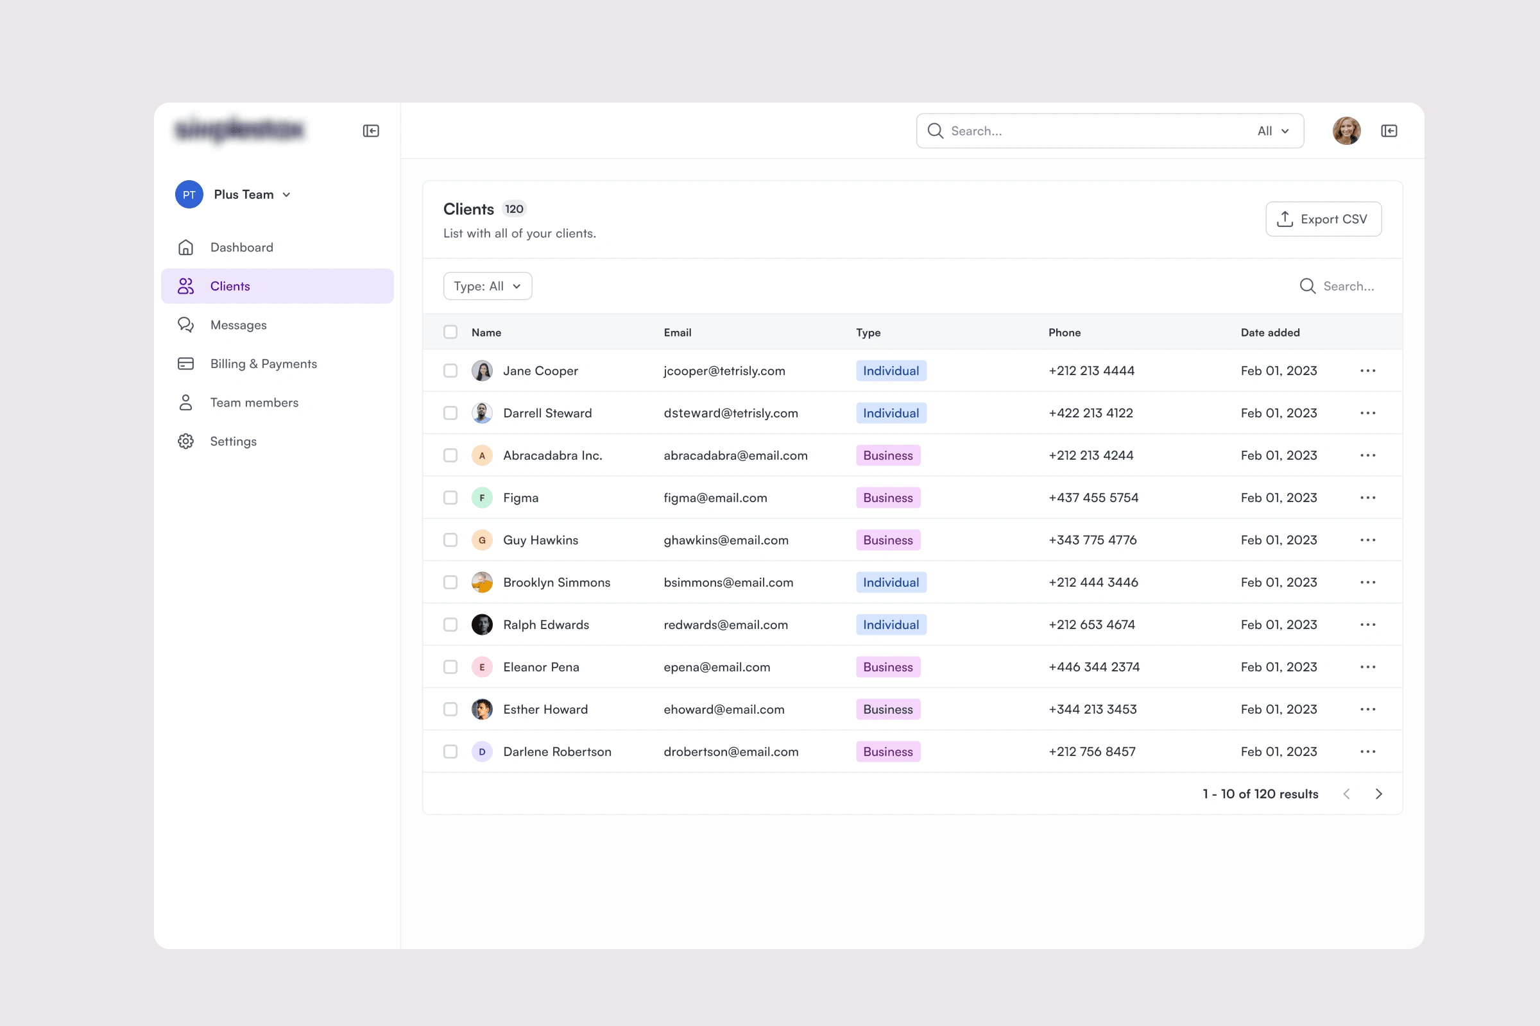The image size is (1540, 1026).
Task: Click search magnifier icon in clients table
Action: point(1307,286)
